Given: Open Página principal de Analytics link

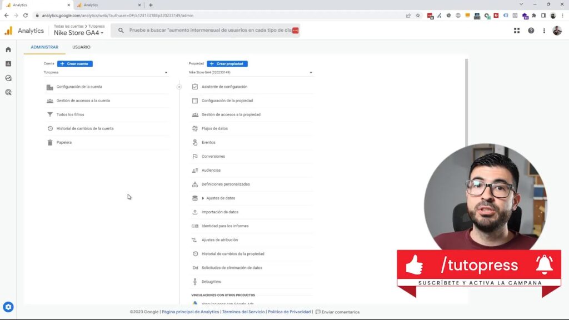Looking at the screenshot, I should [191, 312].
